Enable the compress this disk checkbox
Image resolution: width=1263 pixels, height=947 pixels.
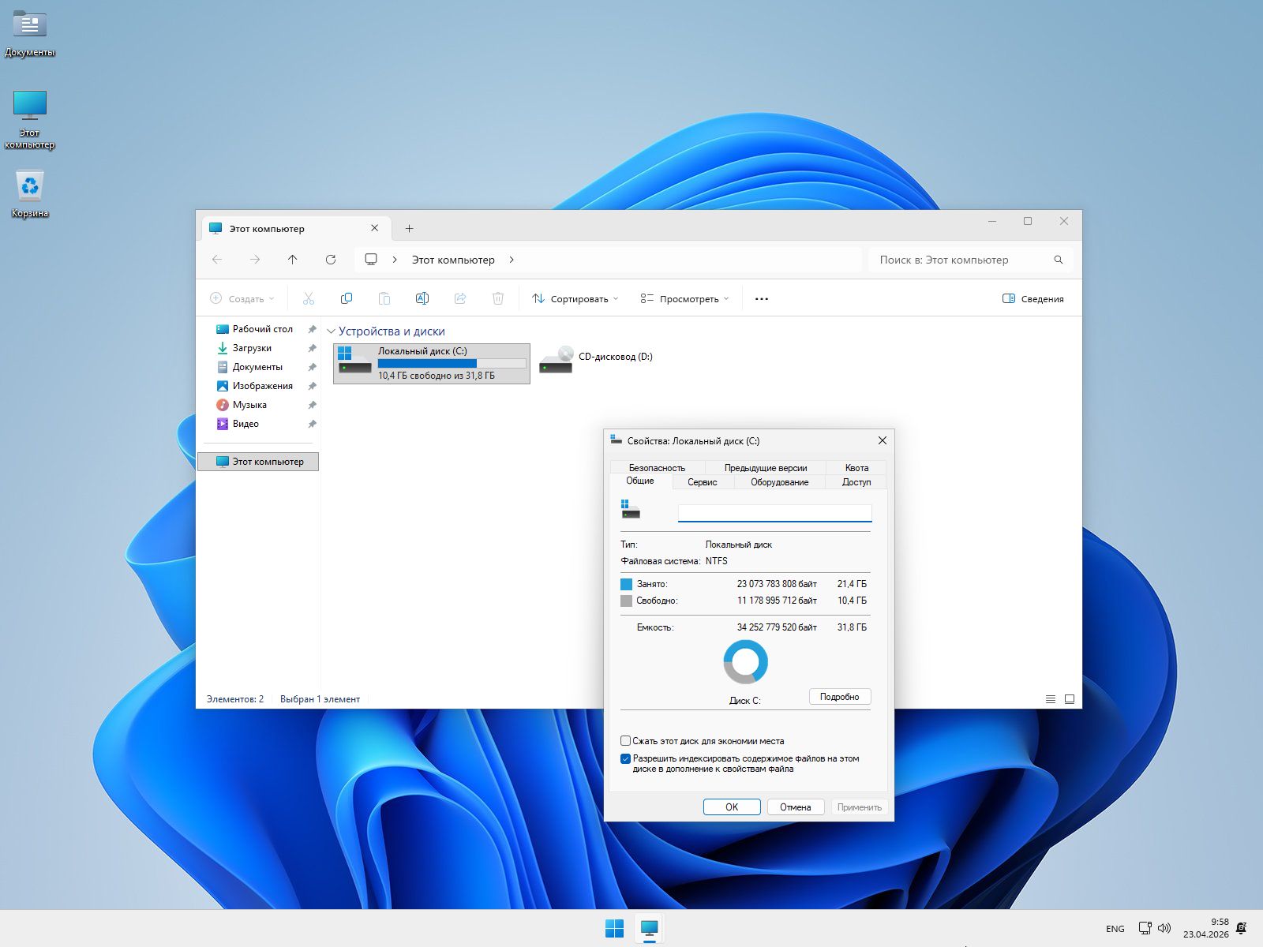pos(626,741)
